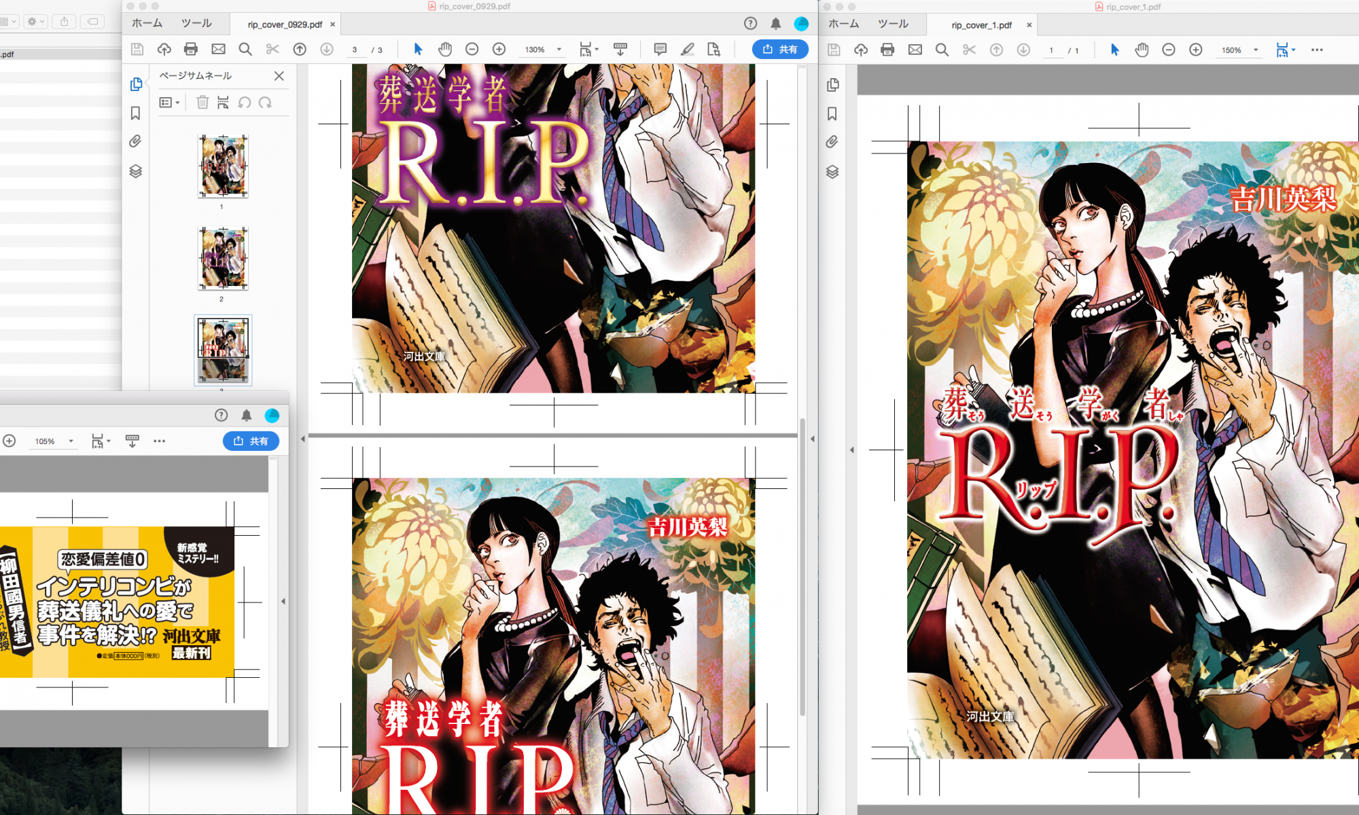Click 共有 share button in rip_cover_0929.pdf

pyautogui.click(x=780, y=50)
